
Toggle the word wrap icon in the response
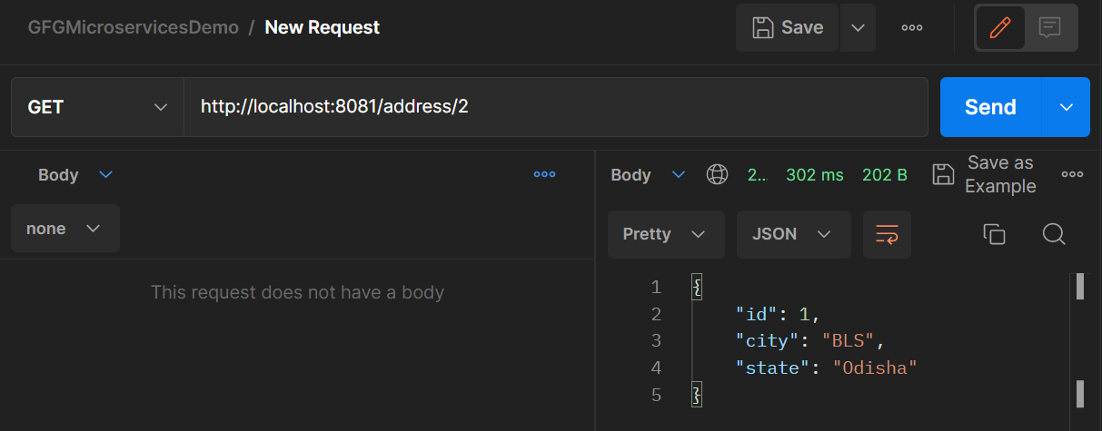click(887, 234)
